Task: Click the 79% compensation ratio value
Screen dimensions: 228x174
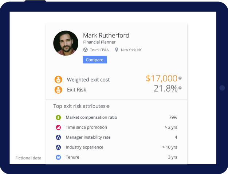Action: tap(173, 117)
